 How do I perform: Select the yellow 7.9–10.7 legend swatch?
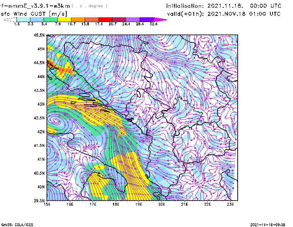pos(64,19)
